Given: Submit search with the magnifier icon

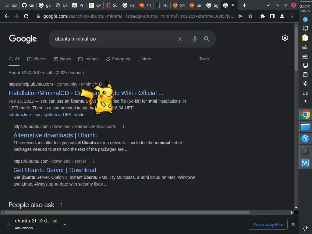Looking at the screenshot, I should click(207, 39).
